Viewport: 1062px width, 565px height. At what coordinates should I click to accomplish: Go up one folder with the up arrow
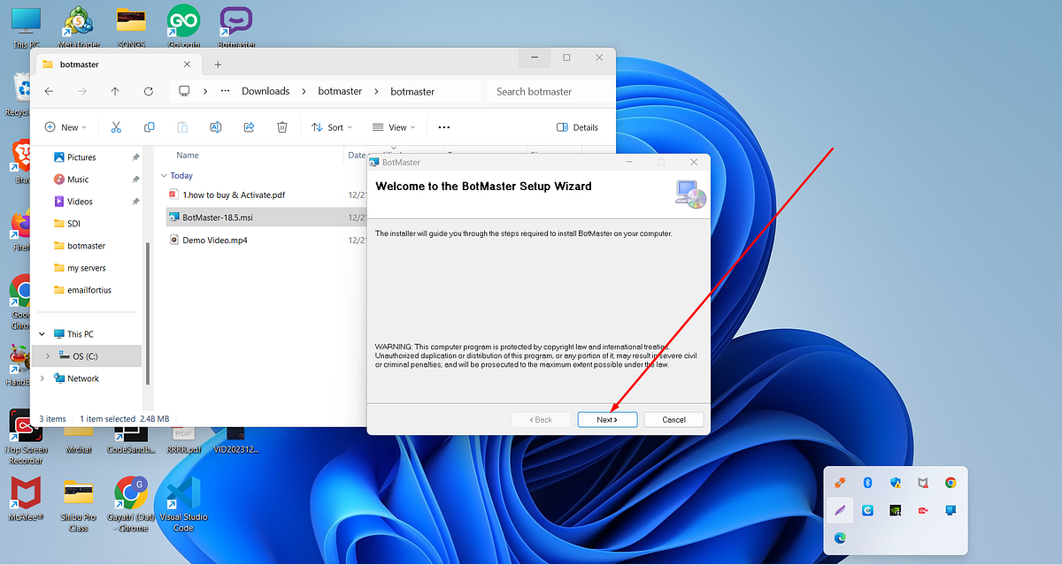tap(115, 91)
